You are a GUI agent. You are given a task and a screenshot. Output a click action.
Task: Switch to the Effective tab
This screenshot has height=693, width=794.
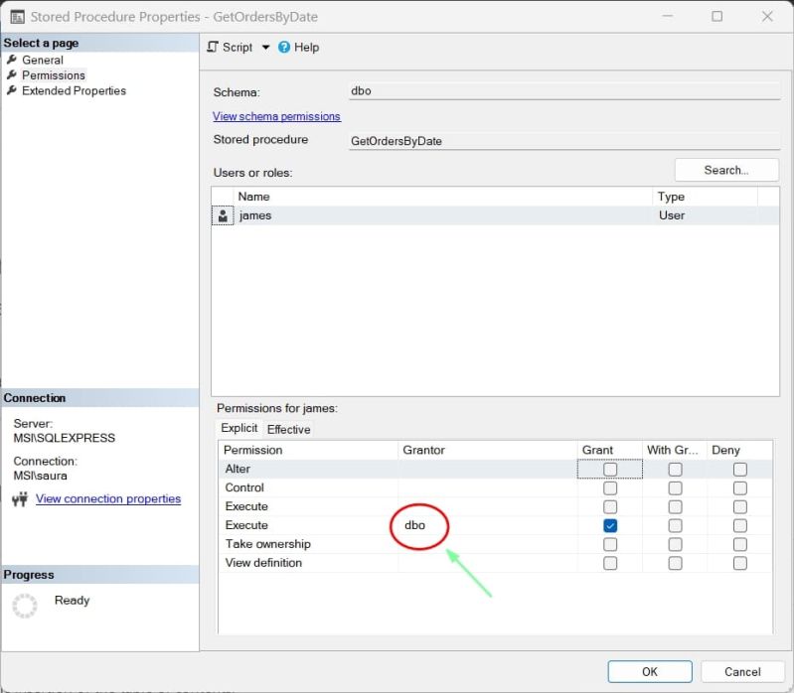[x=288, y=430]
